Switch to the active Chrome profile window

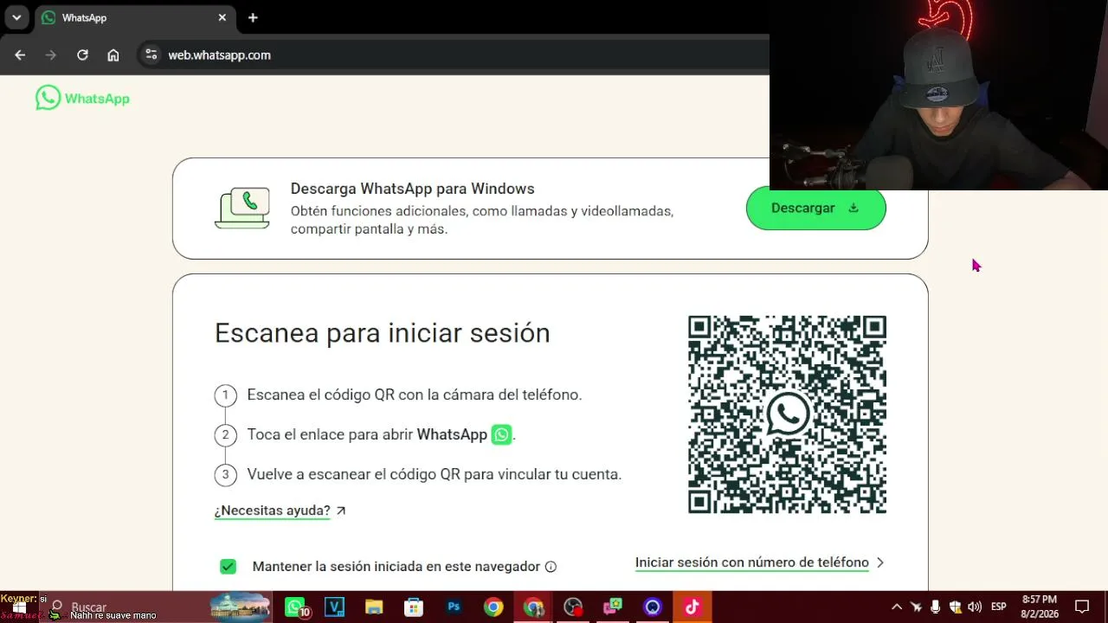coord(533,607)
